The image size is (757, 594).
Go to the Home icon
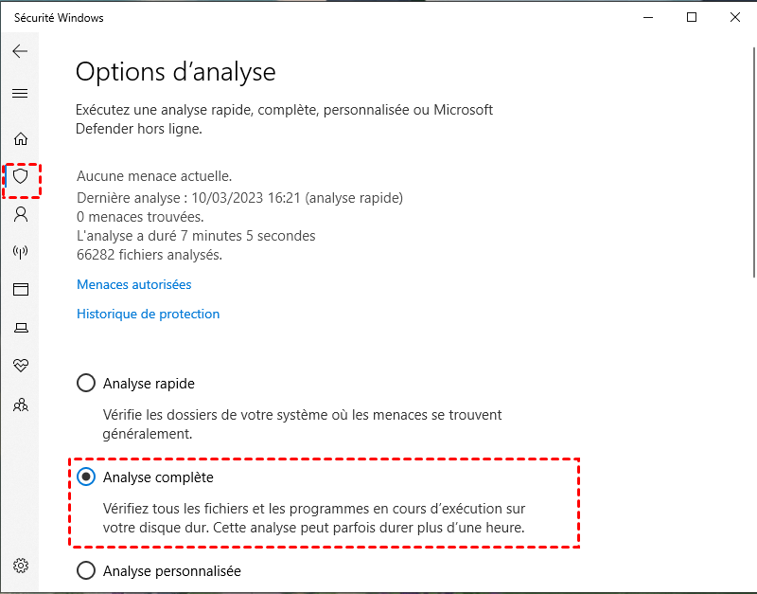[20, 138]
